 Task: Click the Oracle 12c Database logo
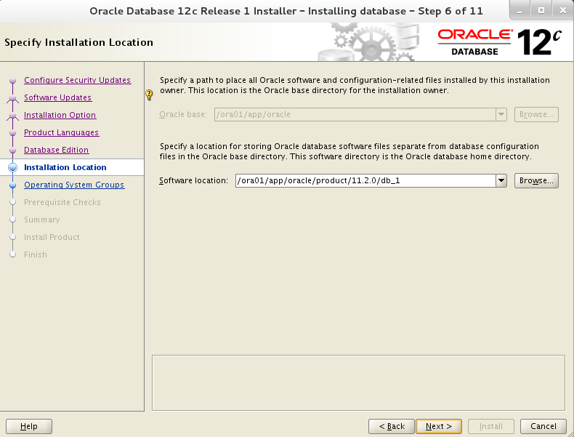[x=500, y=42]
